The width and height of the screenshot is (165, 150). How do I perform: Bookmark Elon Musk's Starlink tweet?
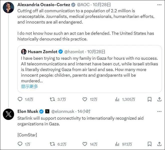coord(149,144)
